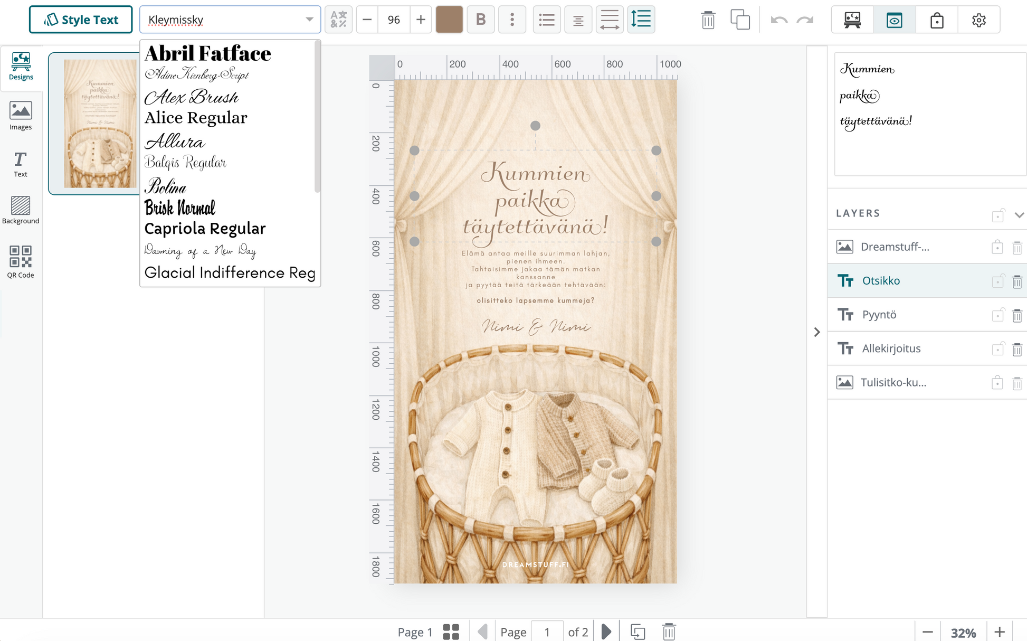Increase font size with plus button
Image resolution: width=1027 pixels, height=641 pixels.
[x=421, y=20]
